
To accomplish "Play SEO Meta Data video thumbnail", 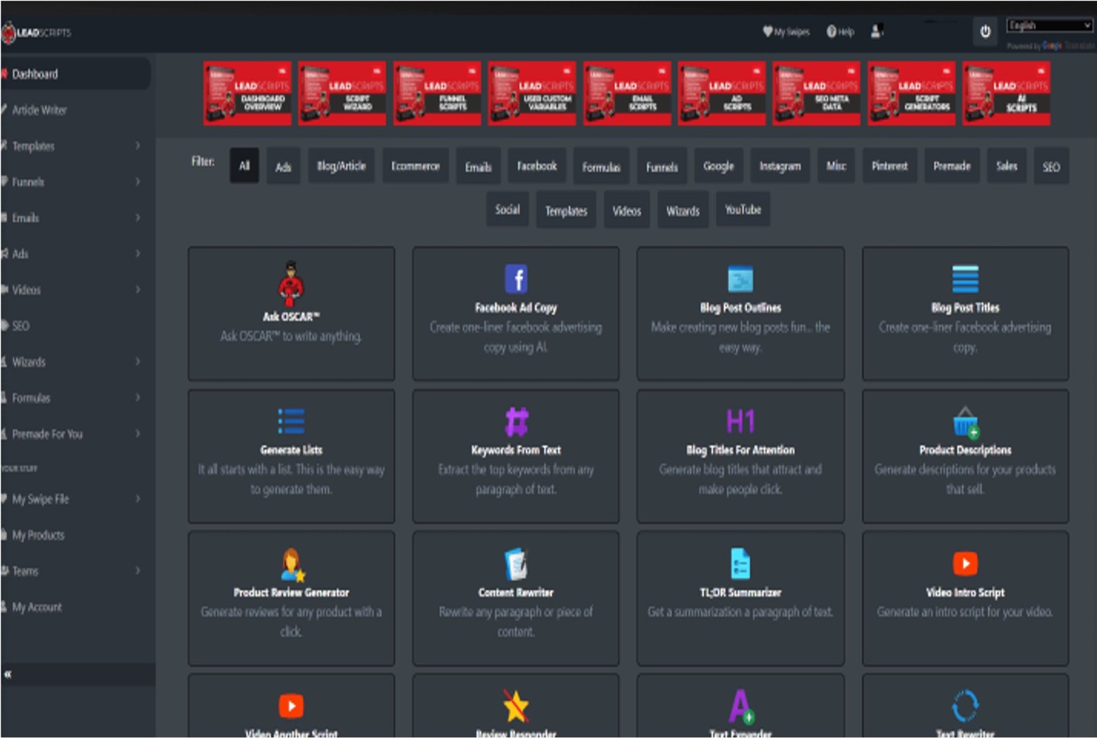I will coord(817,93).
